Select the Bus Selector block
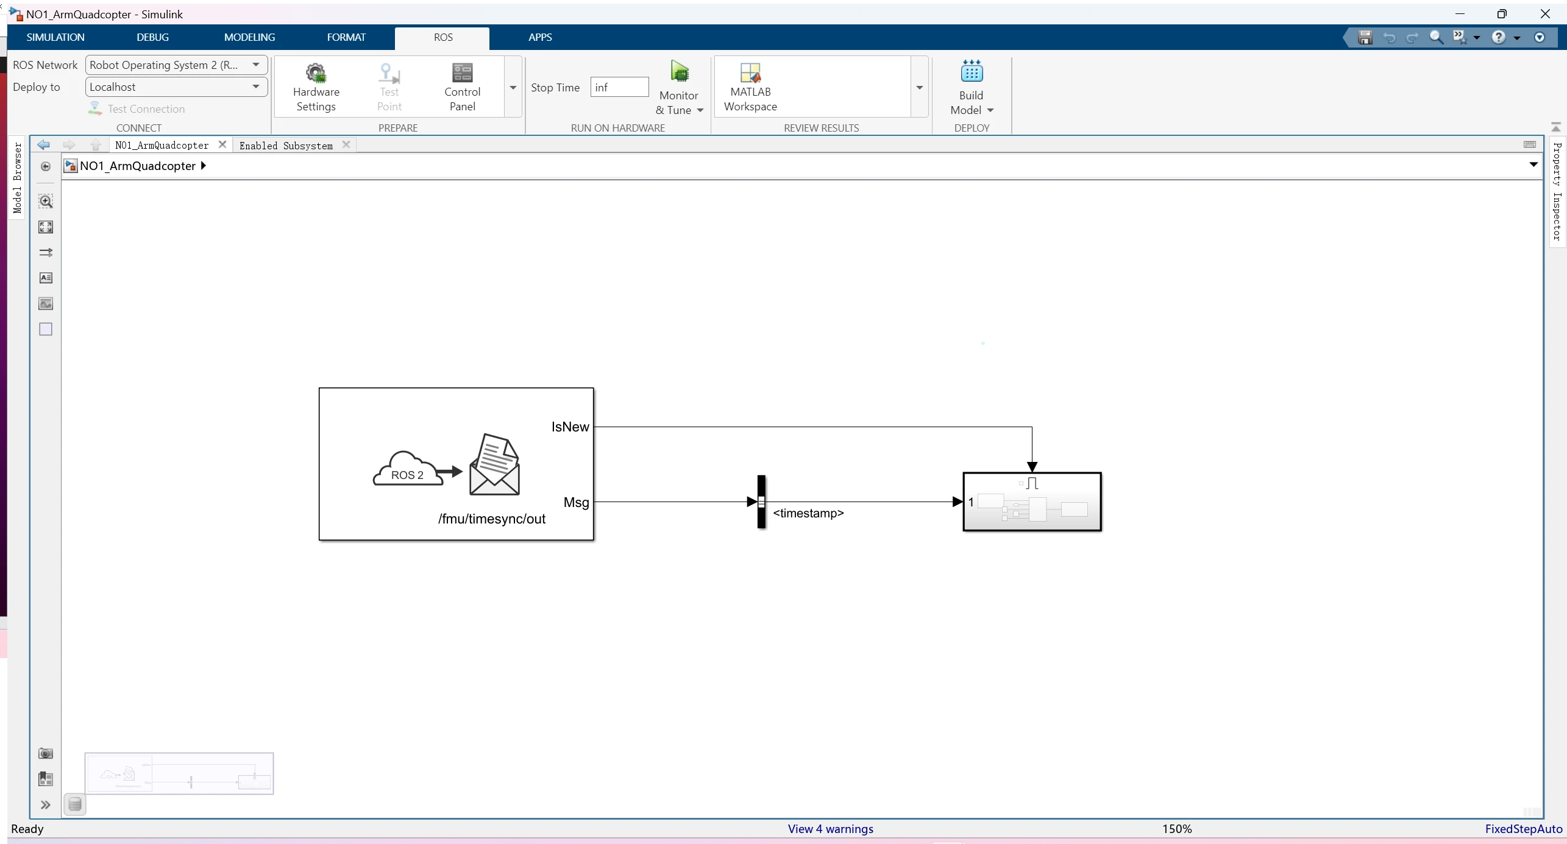This screenshot has height=844, width=1567. click(761, 502)
